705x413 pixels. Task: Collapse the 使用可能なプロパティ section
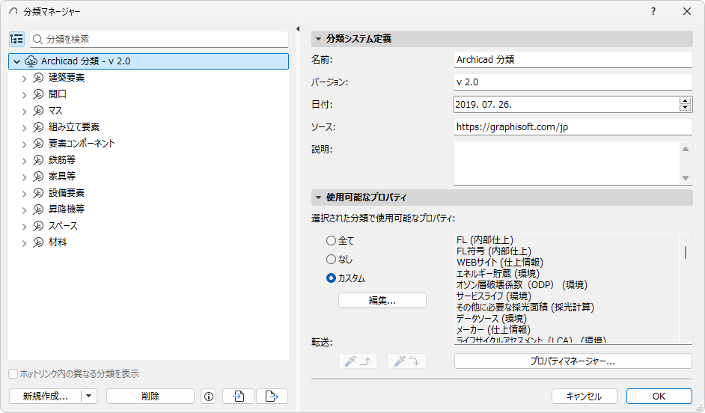[x=318, y=198]
